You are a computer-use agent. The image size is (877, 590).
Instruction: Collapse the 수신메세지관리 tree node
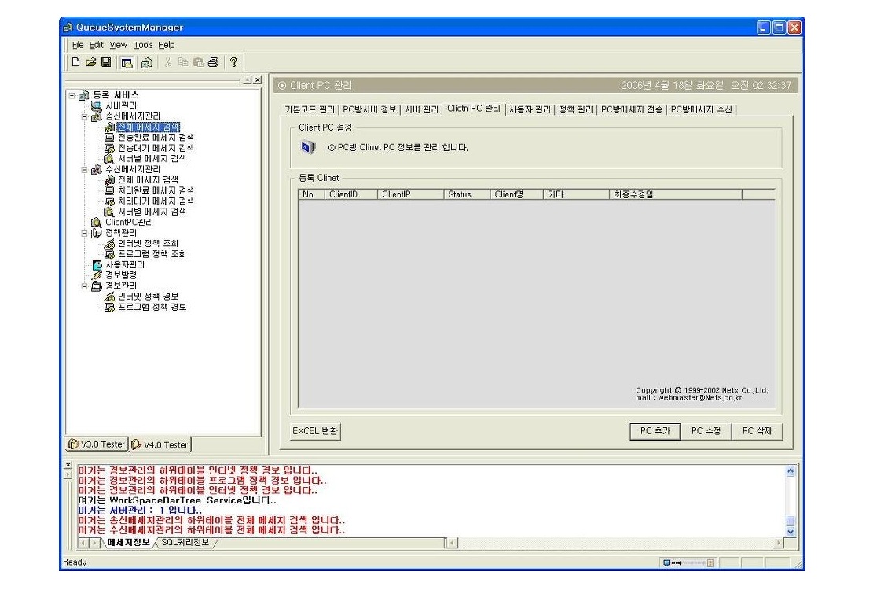[x=84, y=170]
